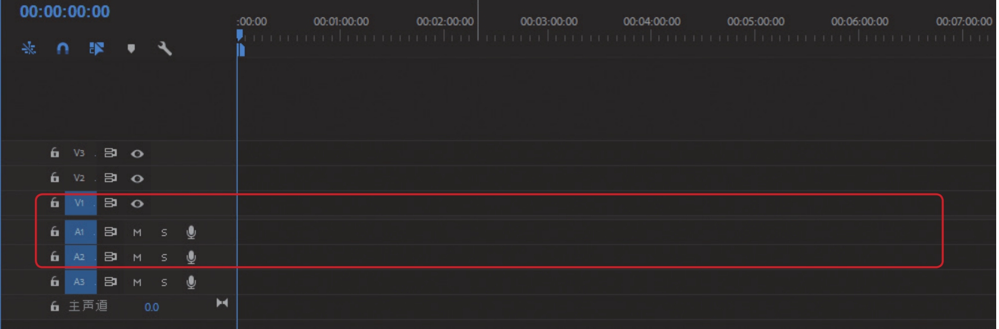Add a marker with marker icon
The image size is (999, 329).
click(x=131, y=49)
